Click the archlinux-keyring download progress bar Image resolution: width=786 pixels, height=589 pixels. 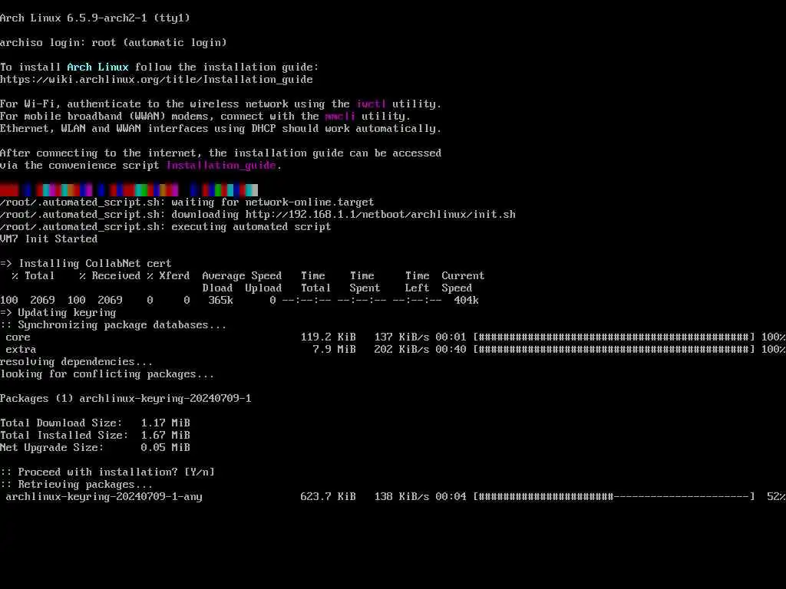(x=614, y=497)
